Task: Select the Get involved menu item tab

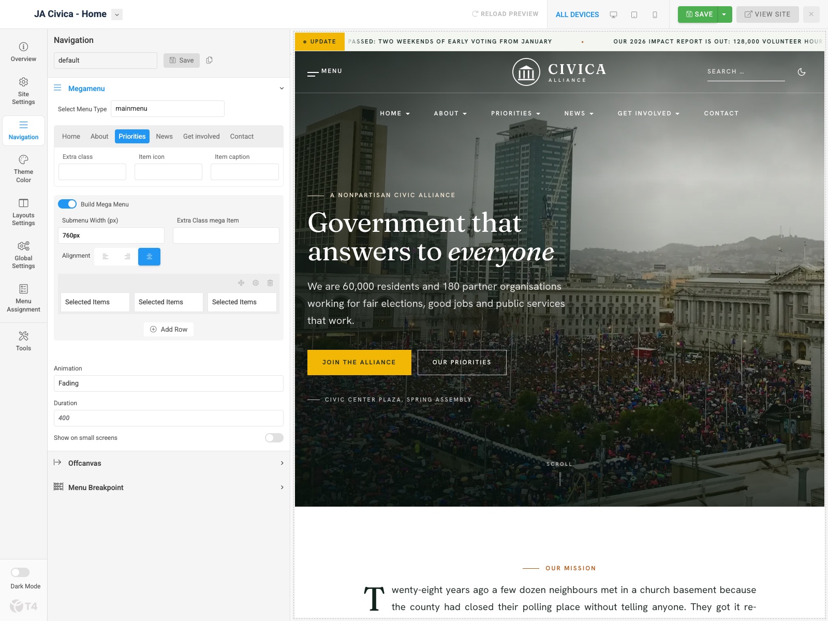Action: pyautogui.click(x=201, y=137)
